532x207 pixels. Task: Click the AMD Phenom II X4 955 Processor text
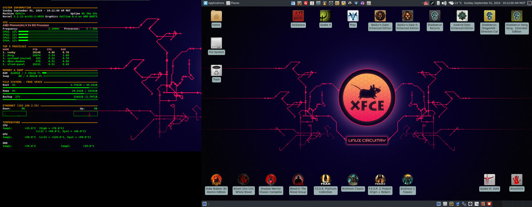[x=26, y=25]
